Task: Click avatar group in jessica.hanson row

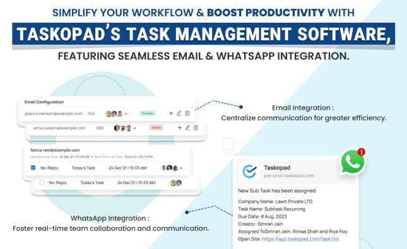Action: (116, 113)
